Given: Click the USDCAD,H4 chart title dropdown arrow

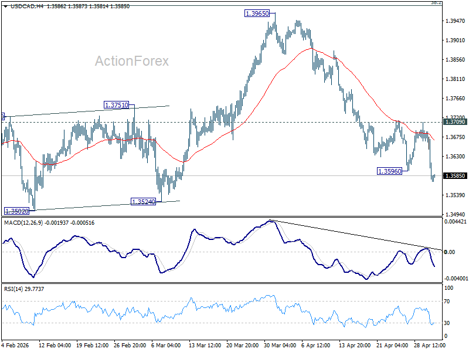Looking at the screenshot, I should click(6, 6).
